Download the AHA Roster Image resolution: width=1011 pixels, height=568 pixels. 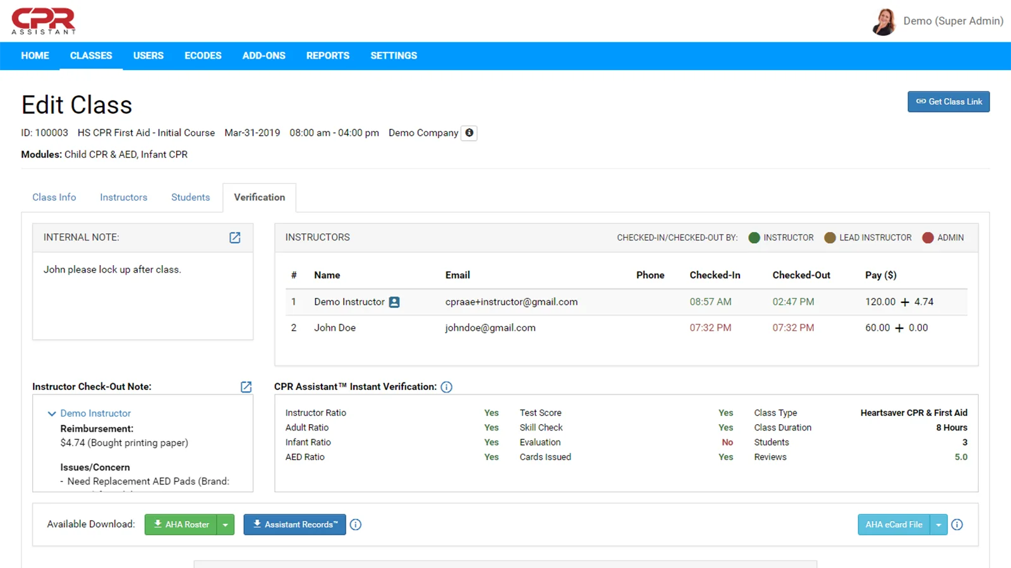[181, 524]
